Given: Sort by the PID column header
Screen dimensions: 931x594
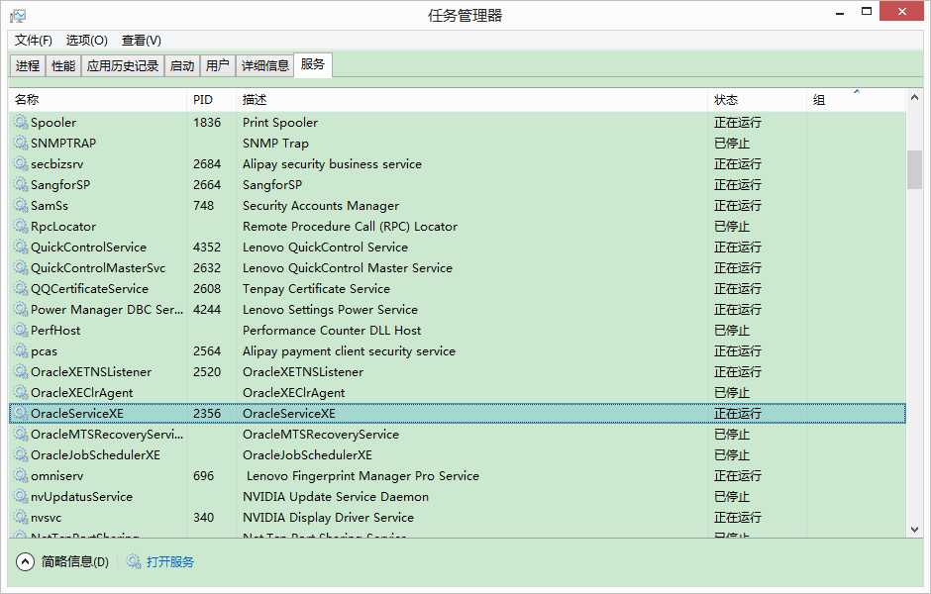Looking at the screenshot, I should (x=211, y=100).
